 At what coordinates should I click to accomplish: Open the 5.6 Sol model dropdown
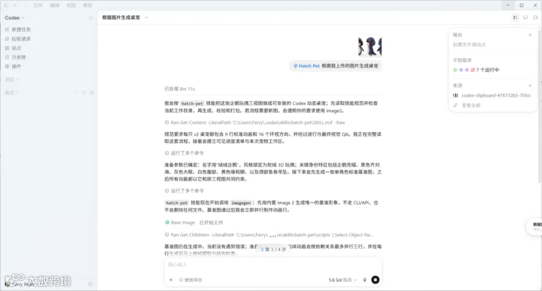coord(342,280)
